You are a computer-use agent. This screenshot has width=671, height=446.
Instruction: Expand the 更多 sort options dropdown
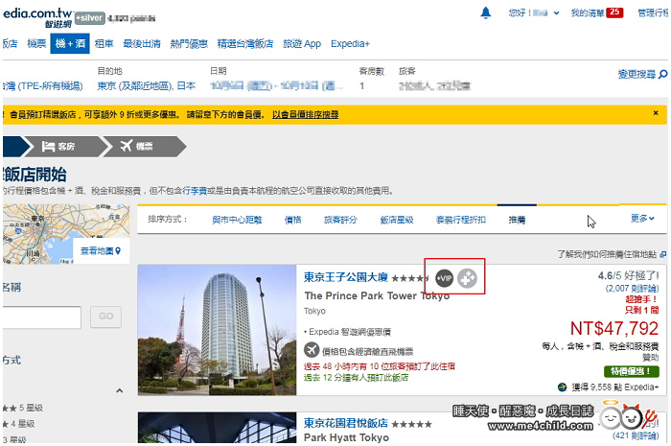coord(642,219)
